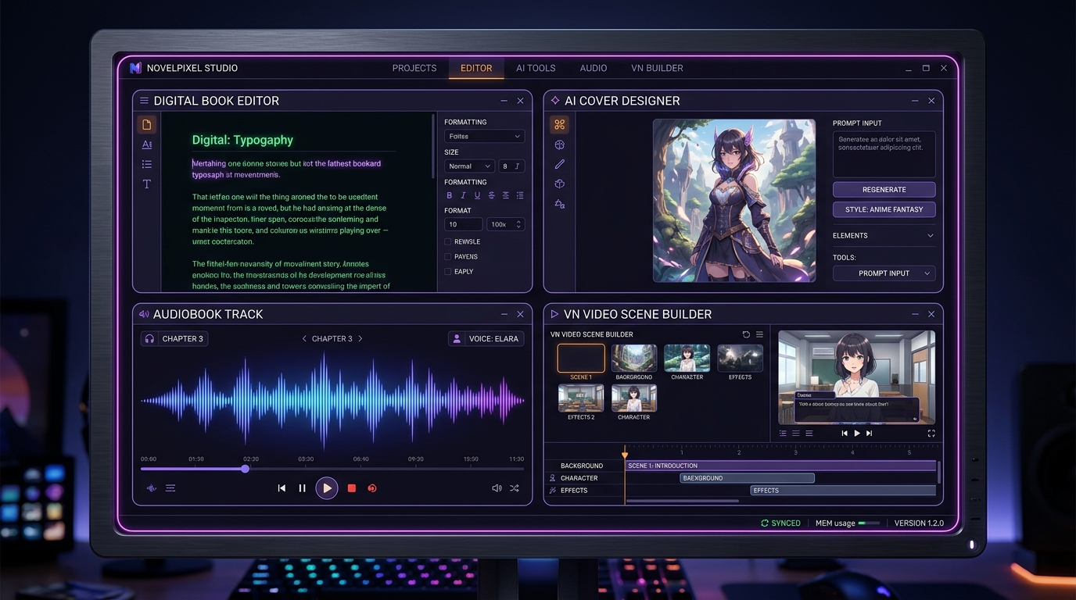
Task: Enter fullscreen for the VN preview
Action: tap(931, 433)
